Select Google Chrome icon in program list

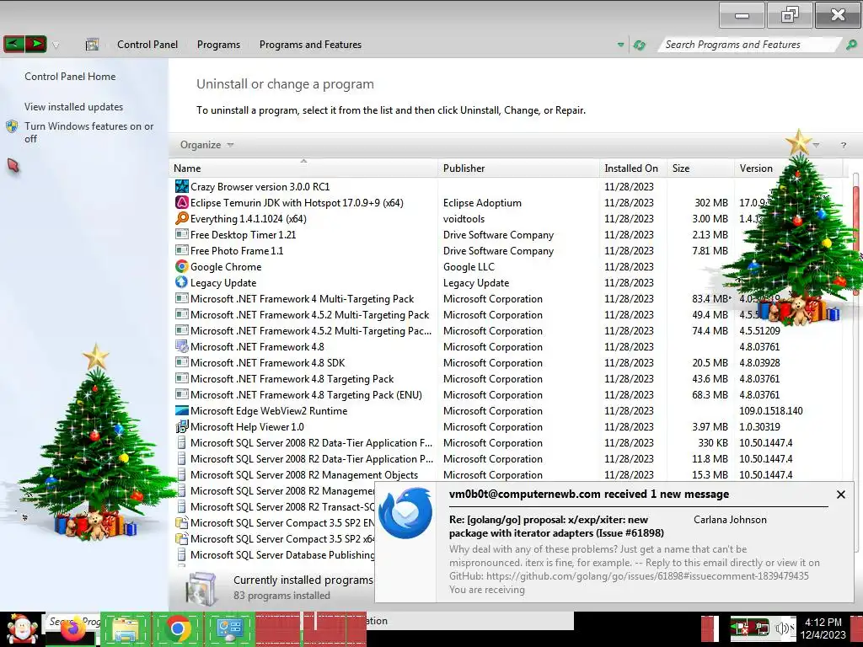coord(182,266)
